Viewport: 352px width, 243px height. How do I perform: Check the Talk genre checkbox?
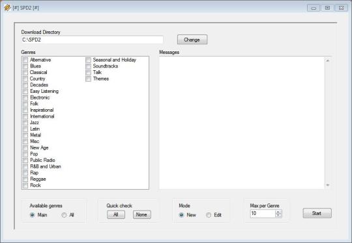pyautogui.click(x=88, y=73)
